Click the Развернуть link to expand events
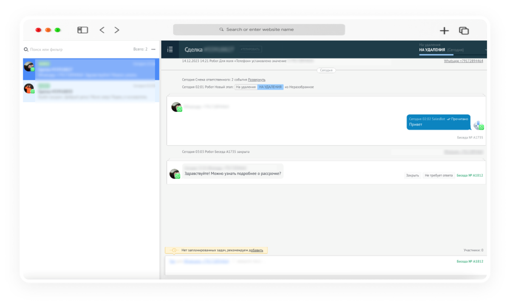Viewport: 510px width, 306px height. 257,80
